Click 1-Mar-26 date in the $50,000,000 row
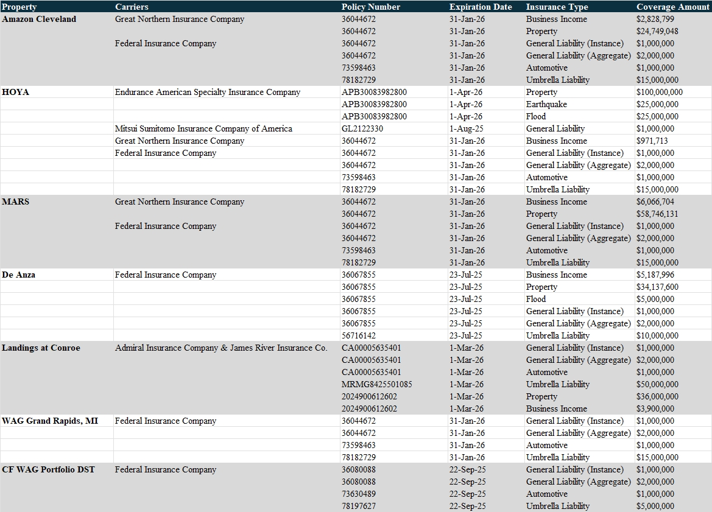 (x=467, y=384)
